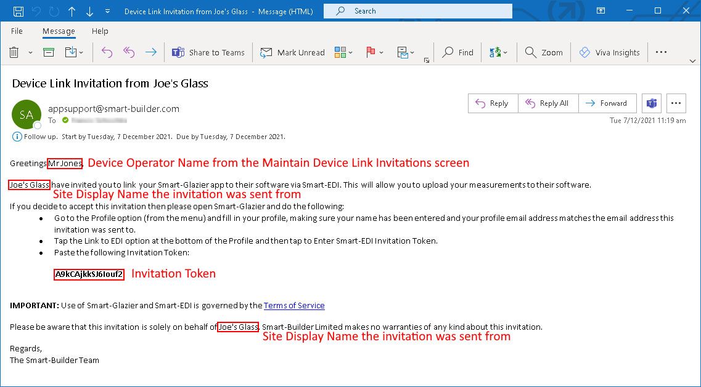
Task: Click the ribbon Reply arrow icon
Action: 107,52
